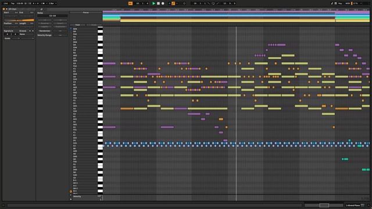Start playback with the green Play button
Screen dimensions: 372x209
click(x=153, y=3)
